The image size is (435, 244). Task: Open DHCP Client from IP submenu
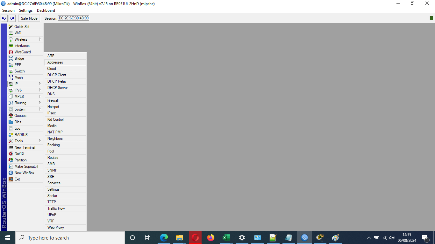pyautogui.click(x=65, y=75)
